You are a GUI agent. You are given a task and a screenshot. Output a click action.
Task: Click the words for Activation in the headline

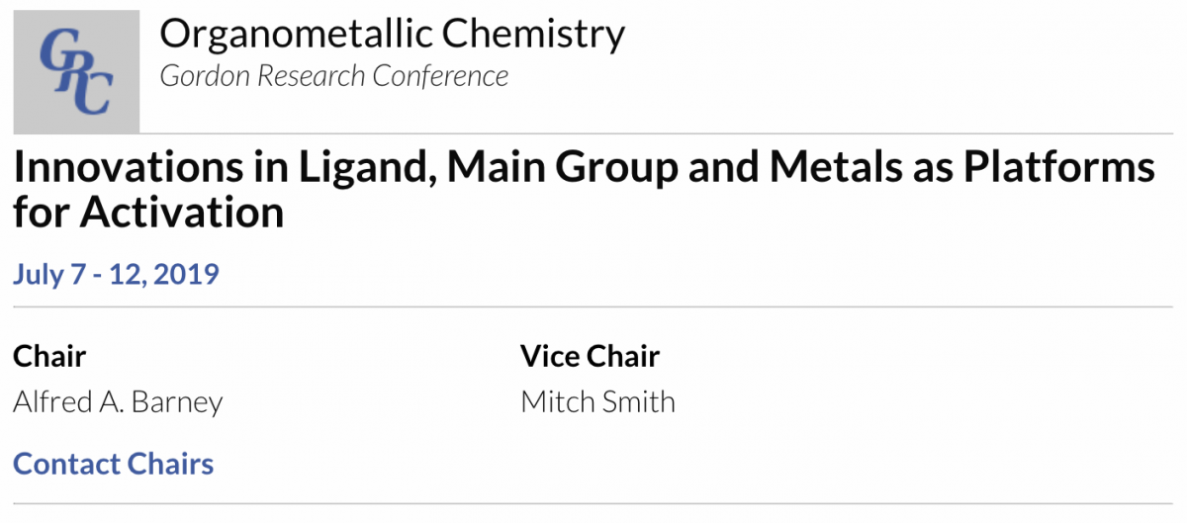click(149, 214)
